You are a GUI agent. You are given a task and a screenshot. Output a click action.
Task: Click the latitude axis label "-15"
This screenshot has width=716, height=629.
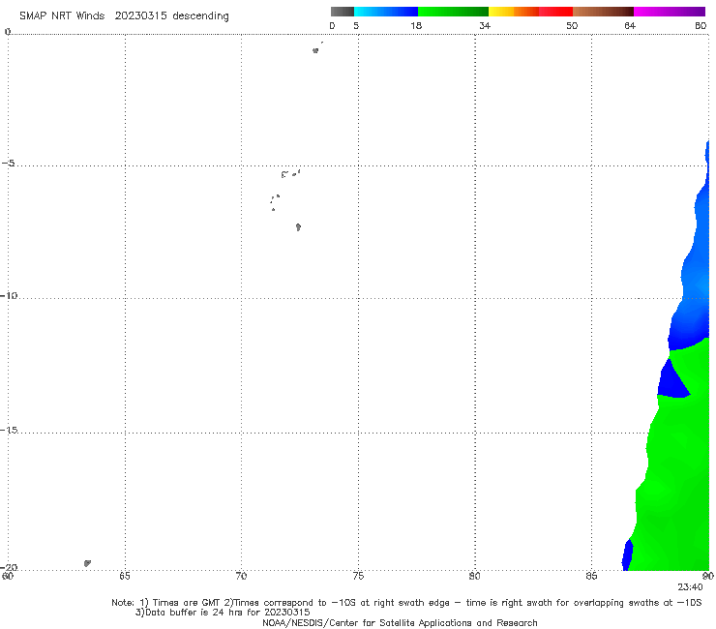(x=9, y=430)
